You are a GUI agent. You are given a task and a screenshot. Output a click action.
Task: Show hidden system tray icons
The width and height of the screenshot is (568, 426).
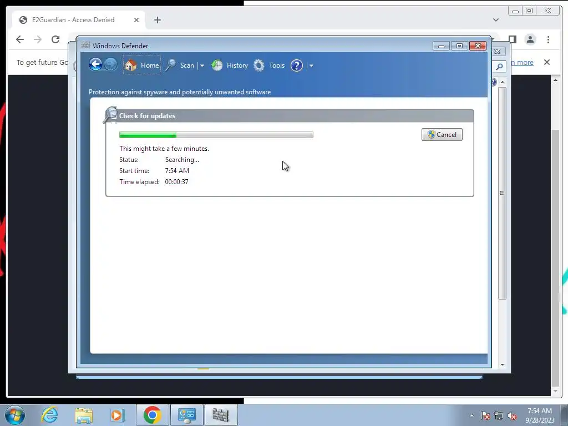coord(471,415)
